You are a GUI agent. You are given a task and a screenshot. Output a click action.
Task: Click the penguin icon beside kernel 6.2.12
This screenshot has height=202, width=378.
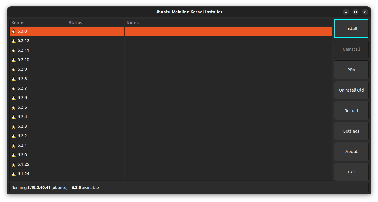(13, 41)
